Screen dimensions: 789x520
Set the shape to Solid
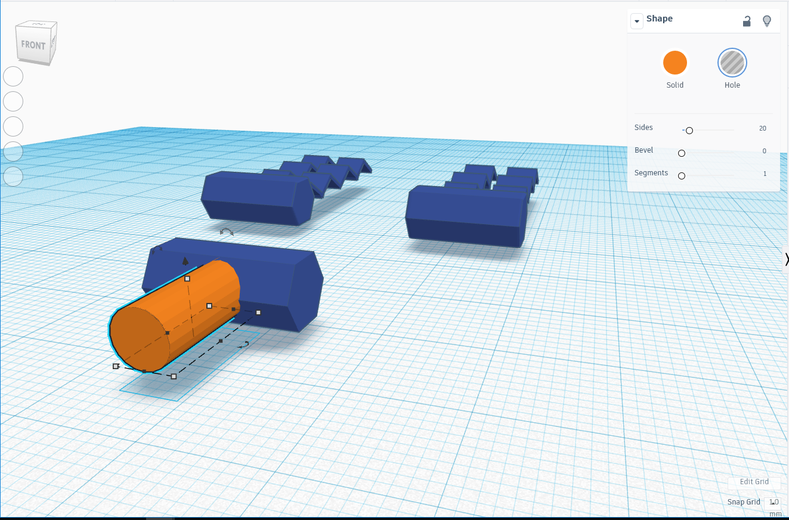tap(675, 63)
